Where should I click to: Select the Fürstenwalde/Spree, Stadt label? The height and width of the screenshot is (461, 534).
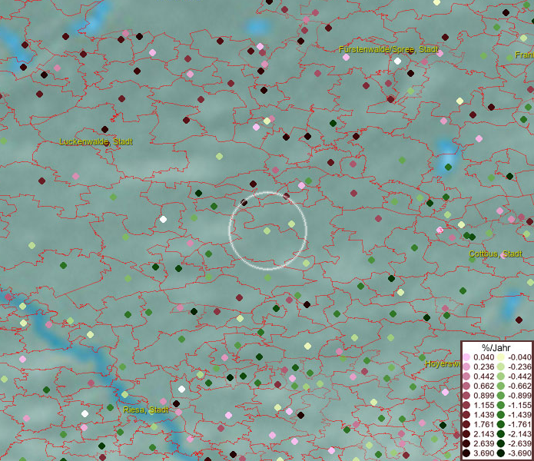point(388,49)
